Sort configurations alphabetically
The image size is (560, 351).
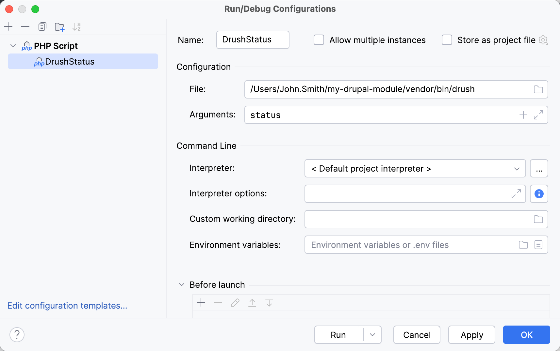tap(77, 26)
